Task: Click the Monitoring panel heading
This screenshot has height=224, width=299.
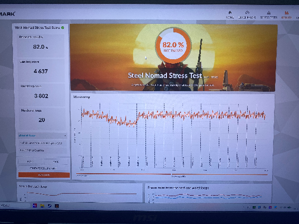Action: [82, 97]
